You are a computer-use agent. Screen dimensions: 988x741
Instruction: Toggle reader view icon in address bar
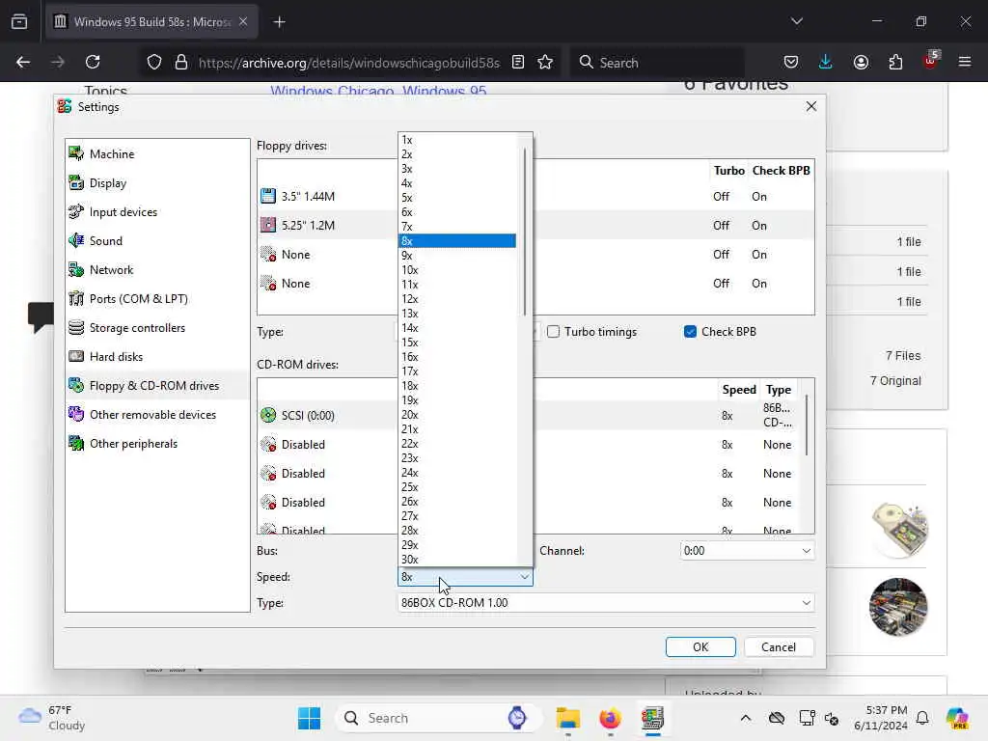click(518, 62)
